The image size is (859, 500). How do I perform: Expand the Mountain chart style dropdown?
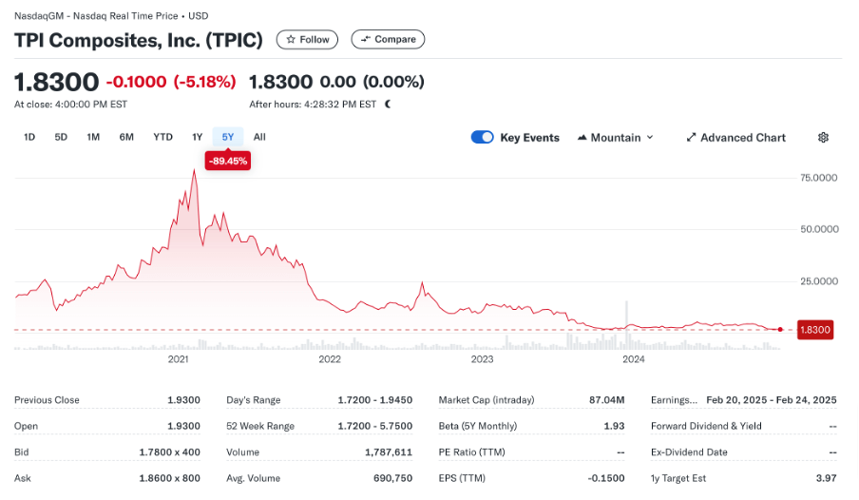pos(650,138)
